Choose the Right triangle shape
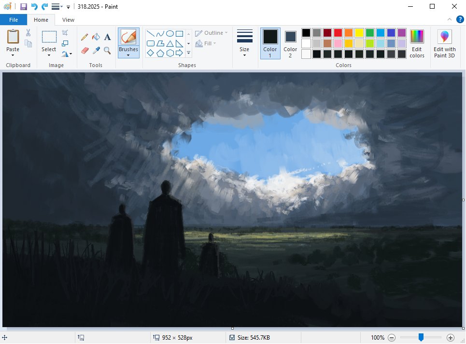The height and width of the screenshot is (344, 466). 179,43
